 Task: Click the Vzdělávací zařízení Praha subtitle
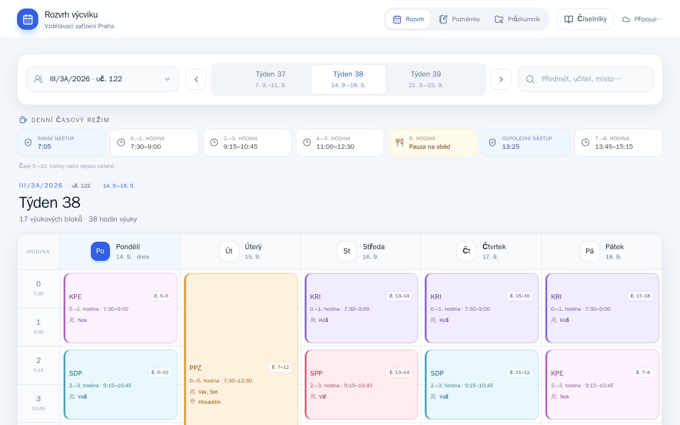pos(79,26)
